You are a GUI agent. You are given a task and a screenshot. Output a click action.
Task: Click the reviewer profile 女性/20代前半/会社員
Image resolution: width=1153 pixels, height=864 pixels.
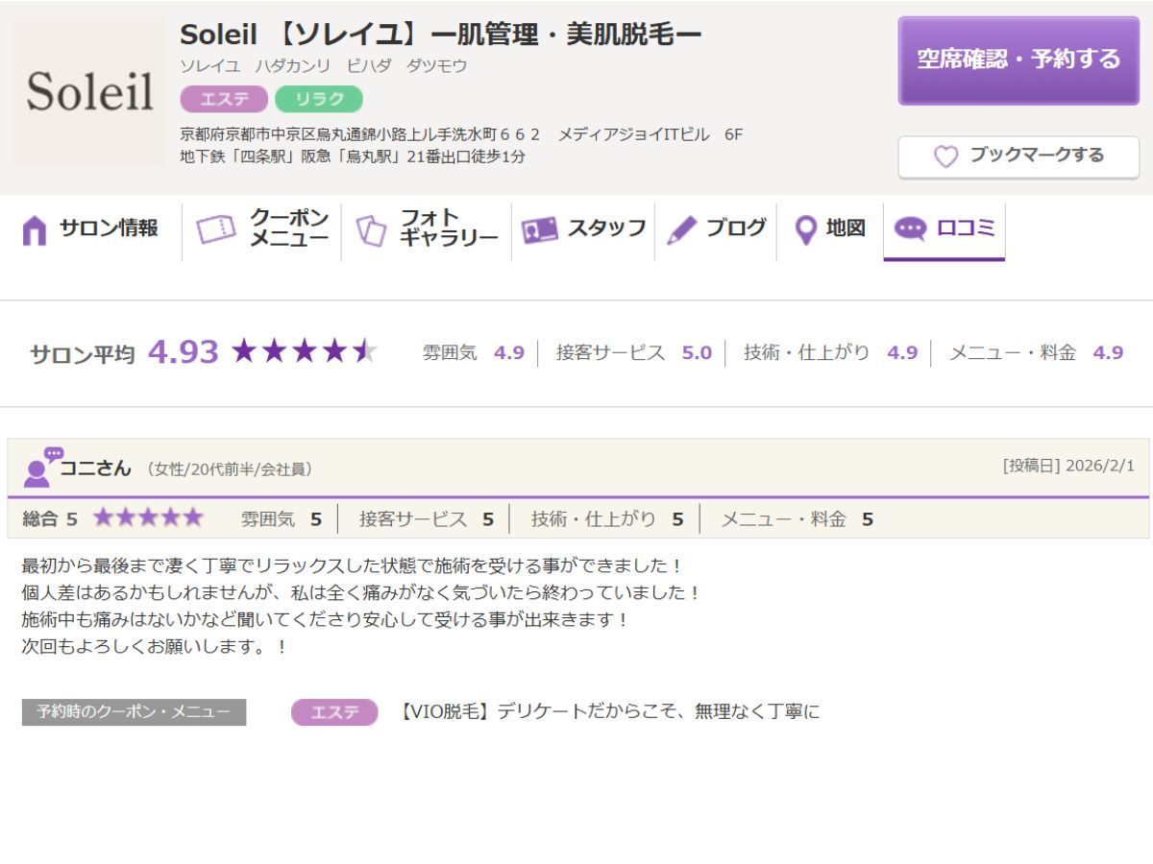[x=229, y=469]
